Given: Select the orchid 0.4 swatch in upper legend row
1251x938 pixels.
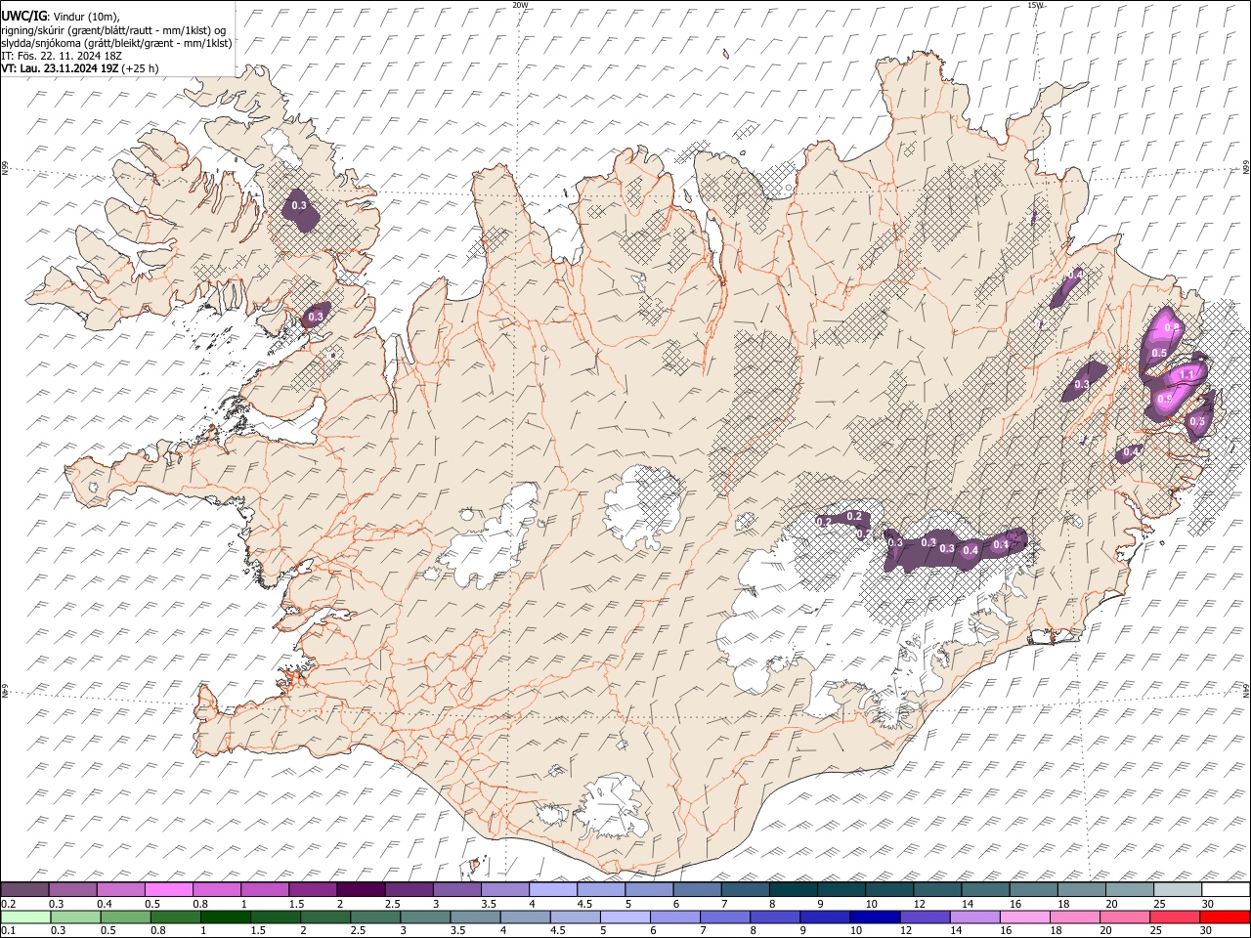Looking at the screenshot, I should (121, 889).
